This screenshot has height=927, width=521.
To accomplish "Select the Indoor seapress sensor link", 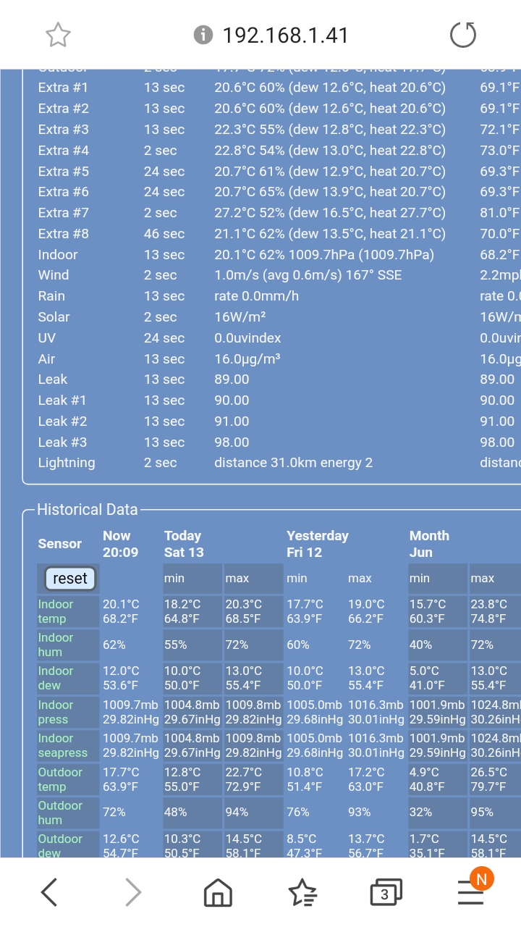I will 62,745.
